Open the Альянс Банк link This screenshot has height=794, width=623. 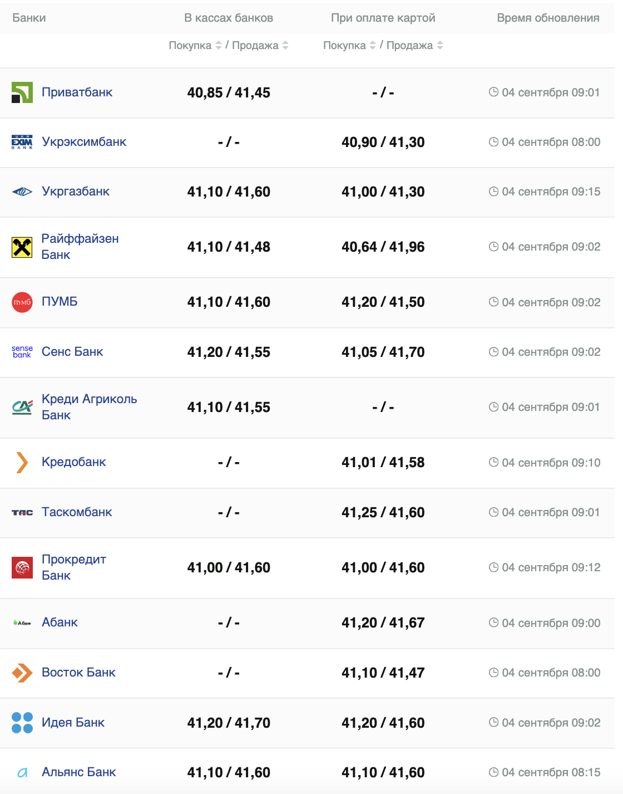point(78,772)
